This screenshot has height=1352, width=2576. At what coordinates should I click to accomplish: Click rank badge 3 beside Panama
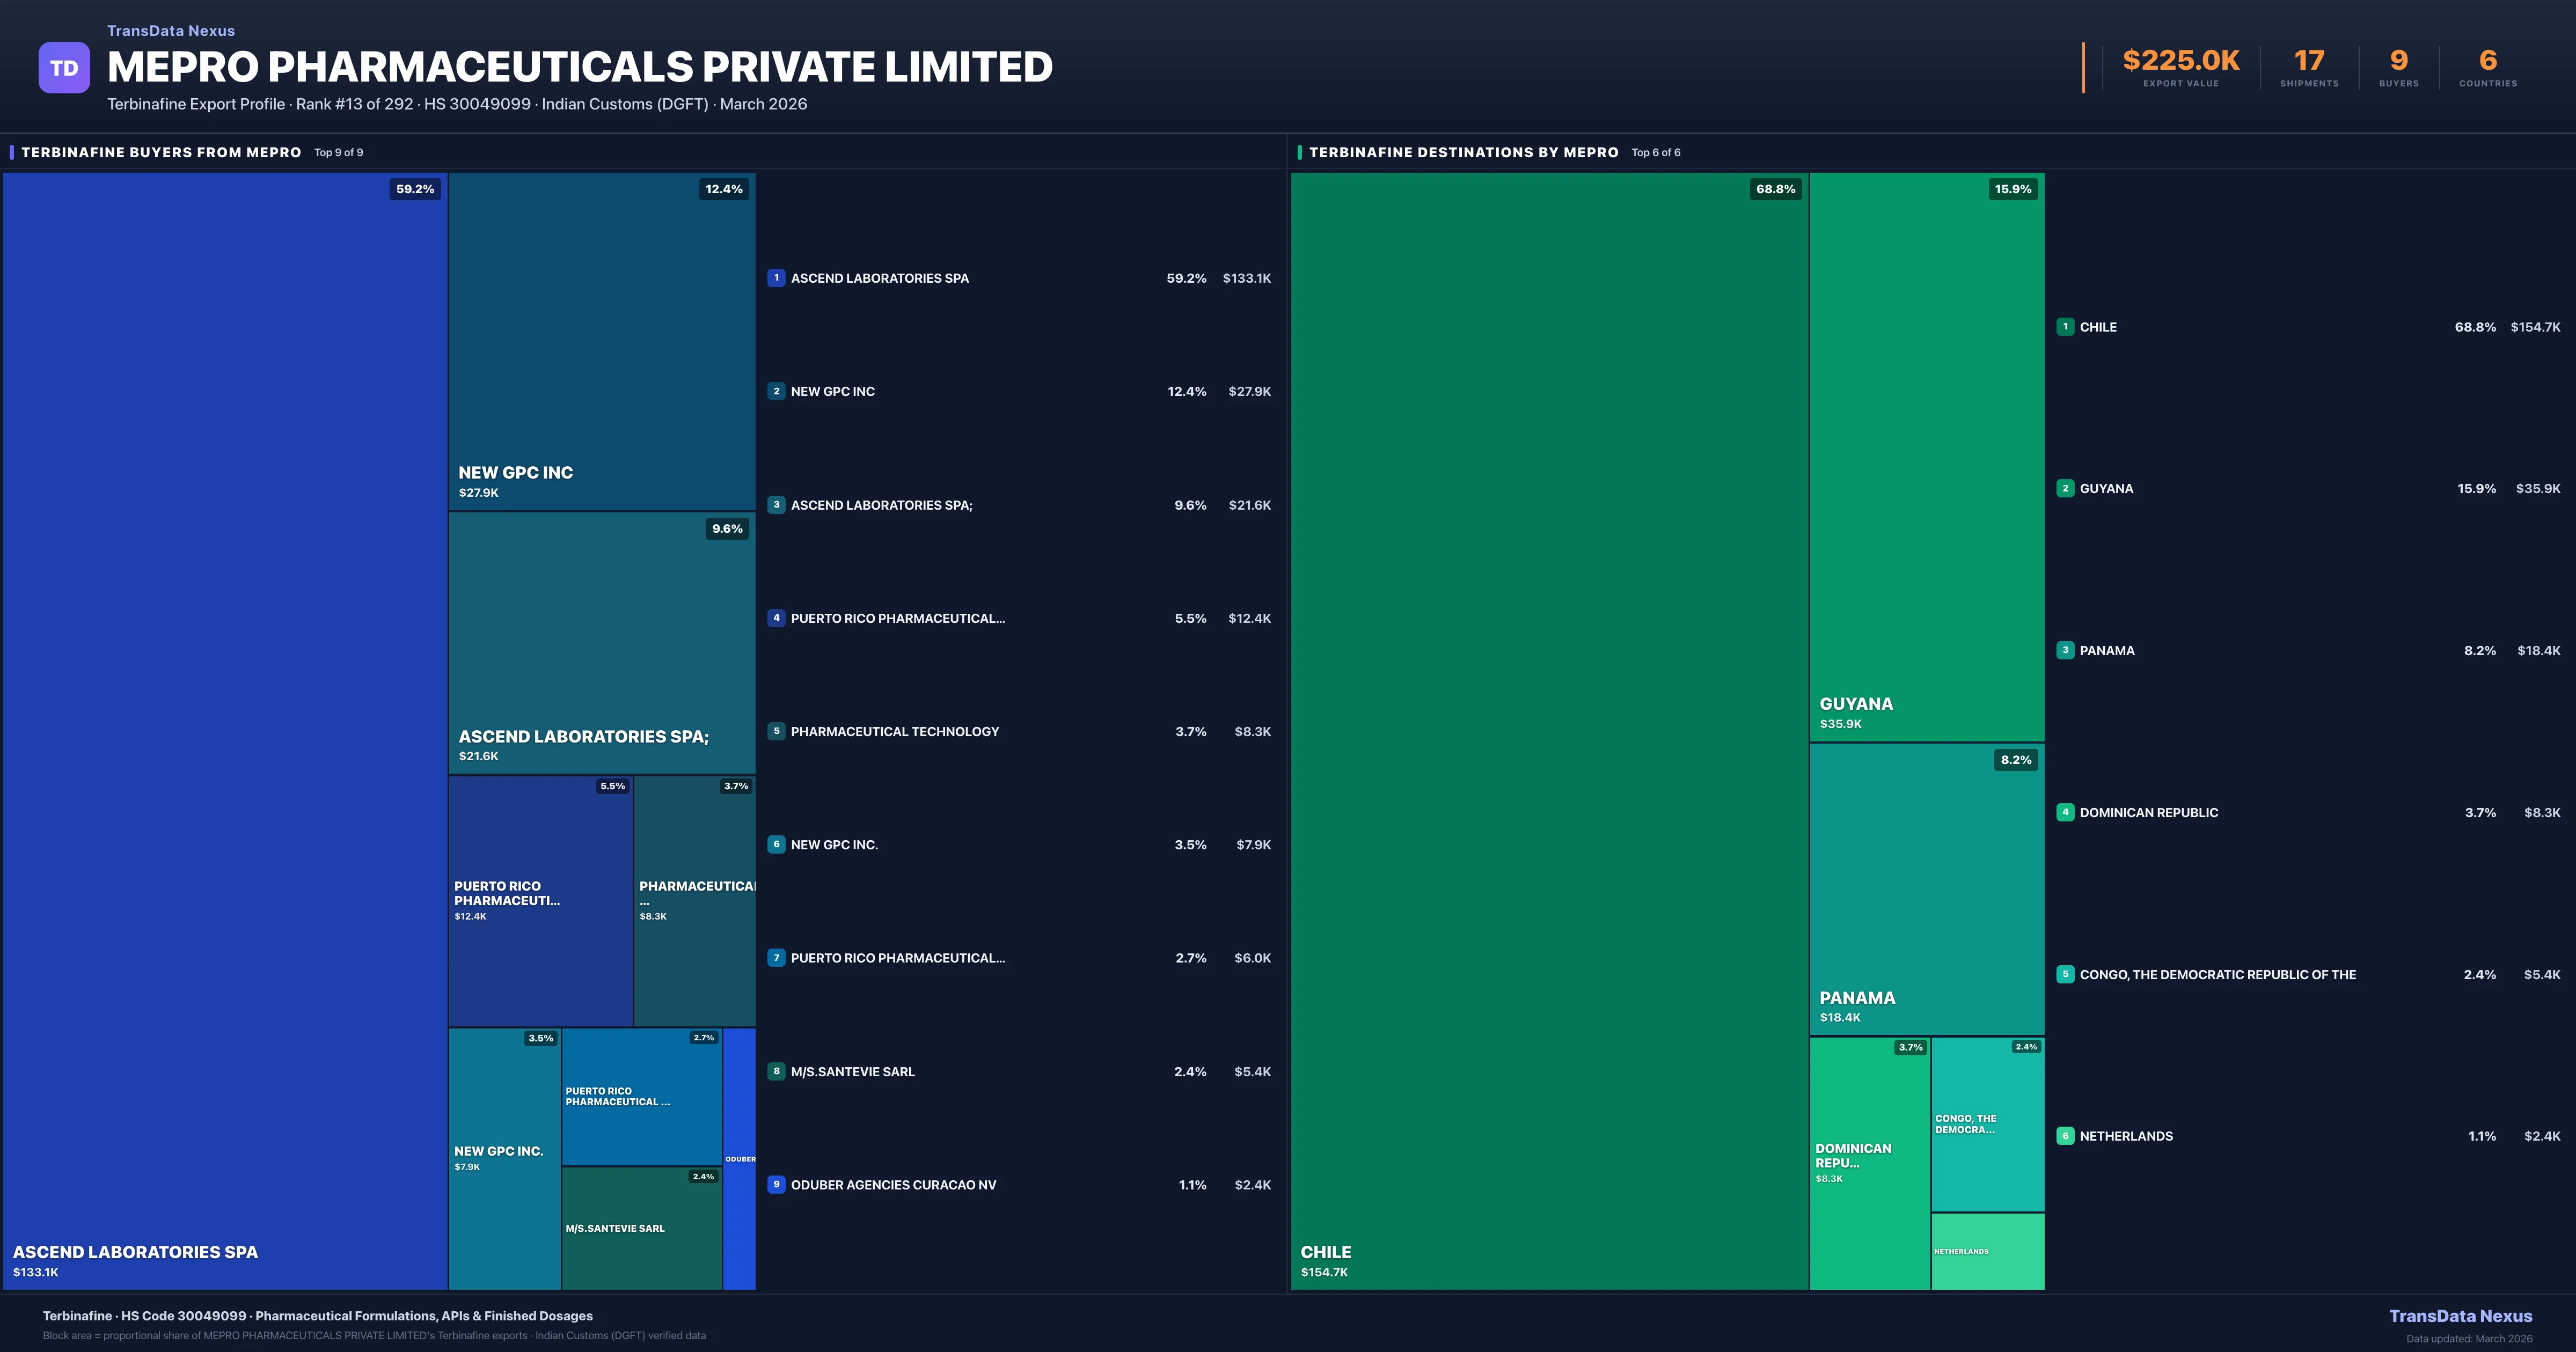pos(2065,650)
